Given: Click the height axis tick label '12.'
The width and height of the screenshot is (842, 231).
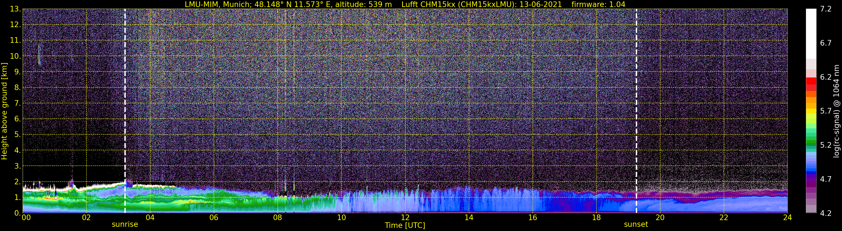Looking at the screenshot, I should 15,25.
